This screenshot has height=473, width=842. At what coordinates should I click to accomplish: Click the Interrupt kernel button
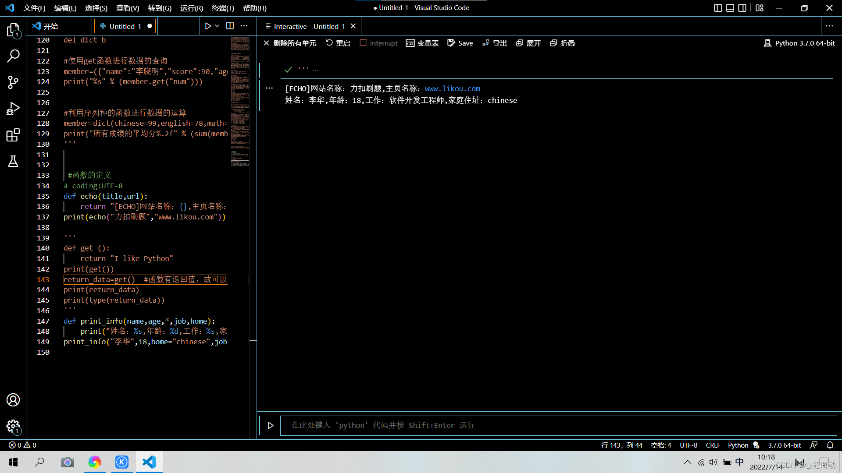tap(378, 43)
